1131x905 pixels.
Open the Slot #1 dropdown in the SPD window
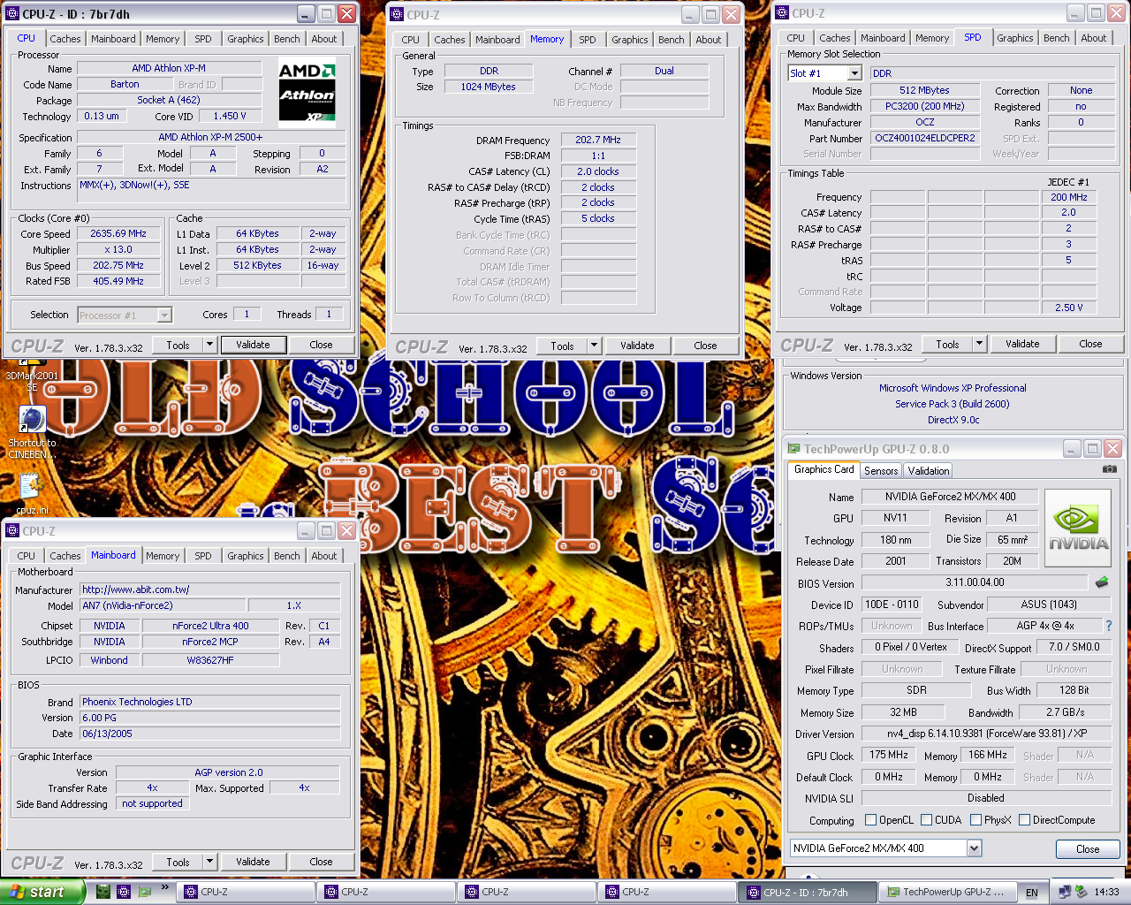854,73
